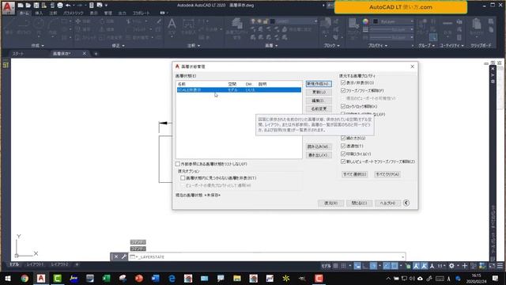This screenshot has width=506, height=285.
Task: Click 更新(U) button in dialog
Action: point(319,92)
